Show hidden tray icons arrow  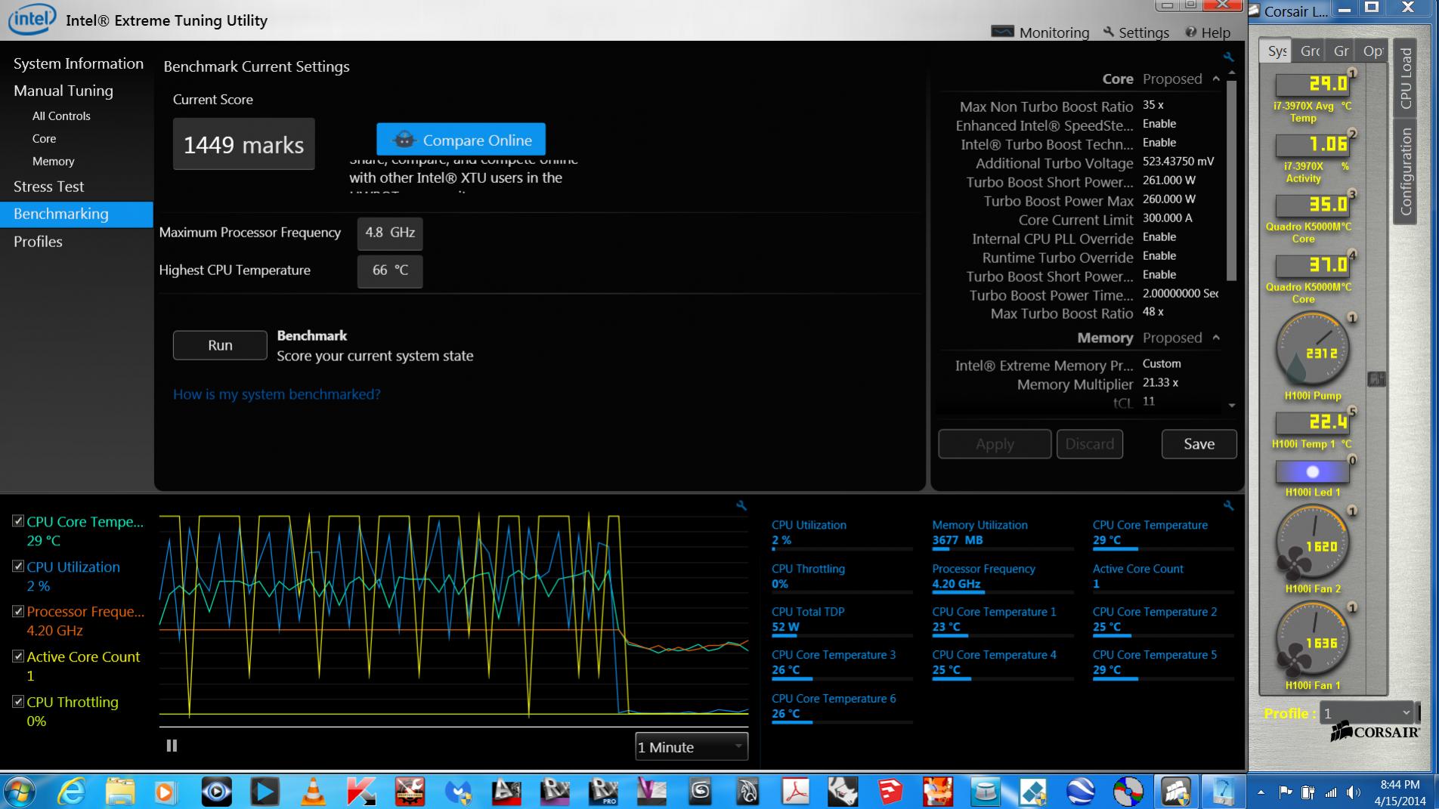click(1261, 792)
